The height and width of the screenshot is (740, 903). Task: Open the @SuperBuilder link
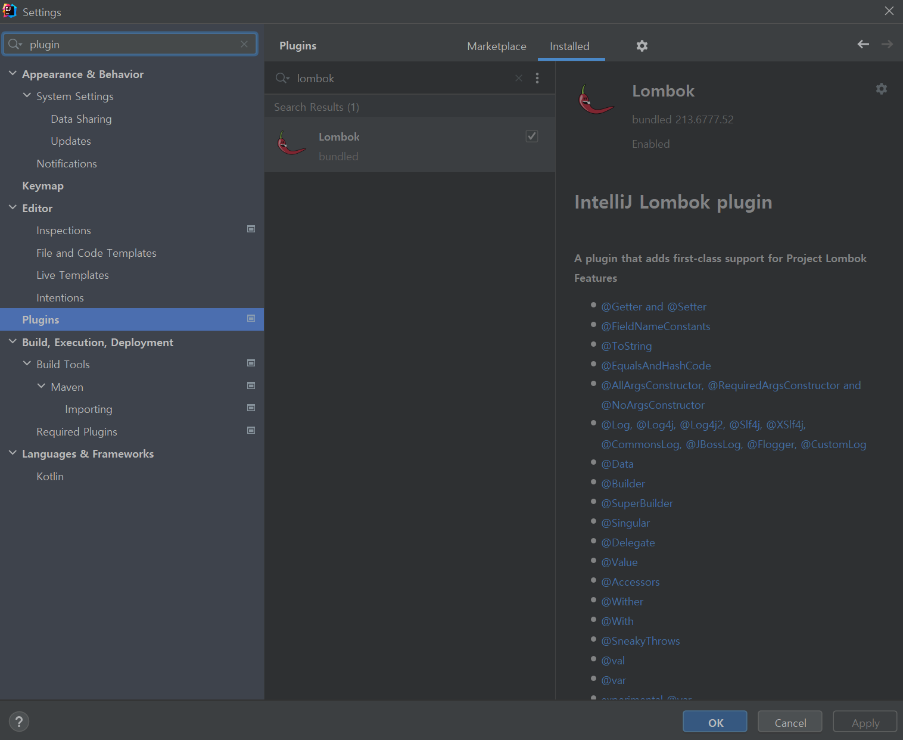click(x=637, y=503)
